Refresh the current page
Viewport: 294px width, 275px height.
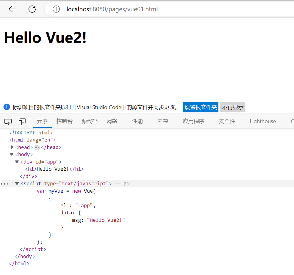coord(32,9)
